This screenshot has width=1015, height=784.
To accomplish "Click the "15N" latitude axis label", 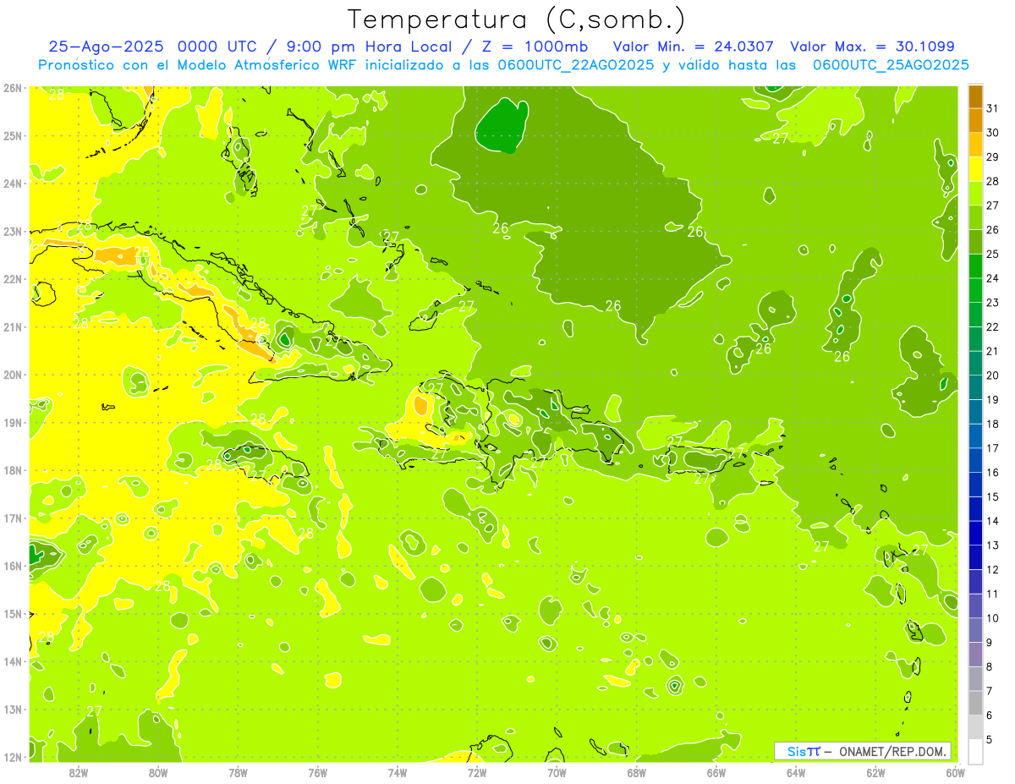I will pos(13,614).
